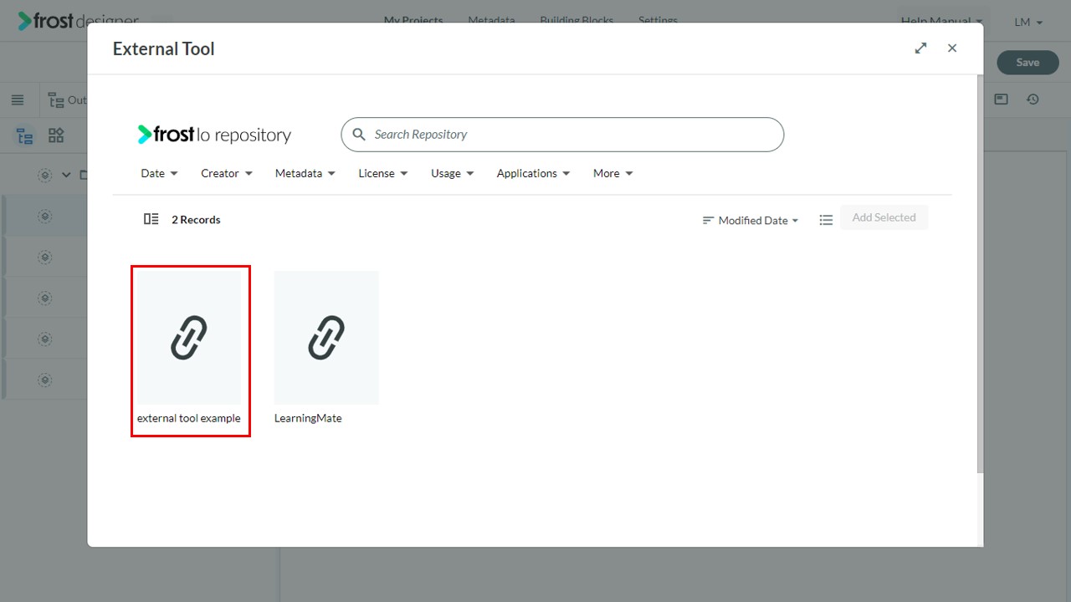Open the License filter dropdown
This screenshot has width=1071, height=602.
(383, 173)
